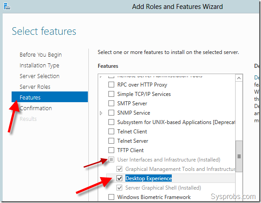Tick the TFTP Client checkbox
Viewport: 261px width, 203px height.
111,150
